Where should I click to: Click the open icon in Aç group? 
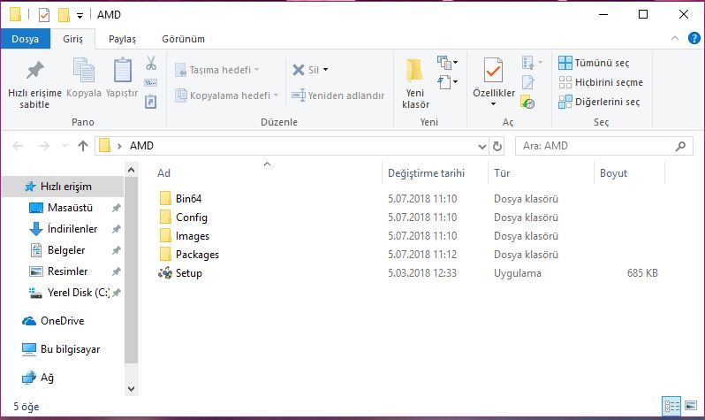[528, 63]
